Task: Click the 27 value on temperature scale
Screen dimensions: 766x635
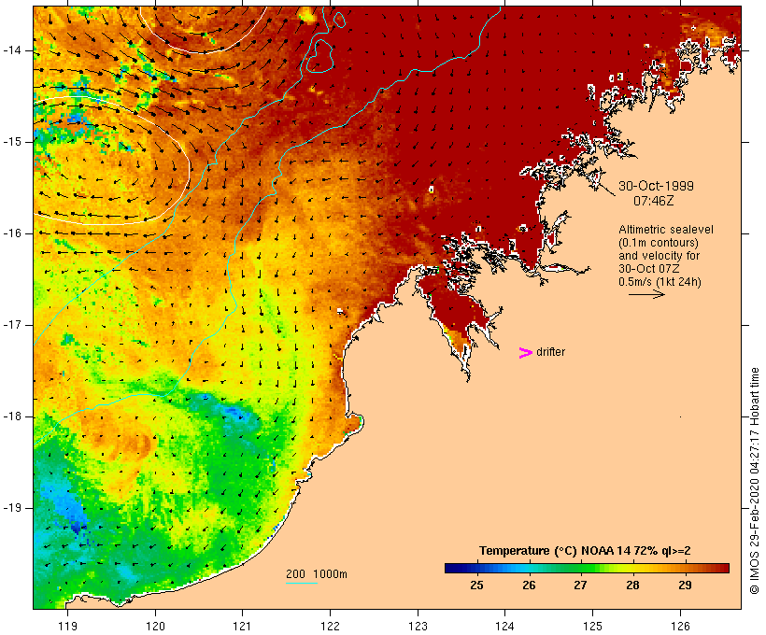Action: [580, 585]
